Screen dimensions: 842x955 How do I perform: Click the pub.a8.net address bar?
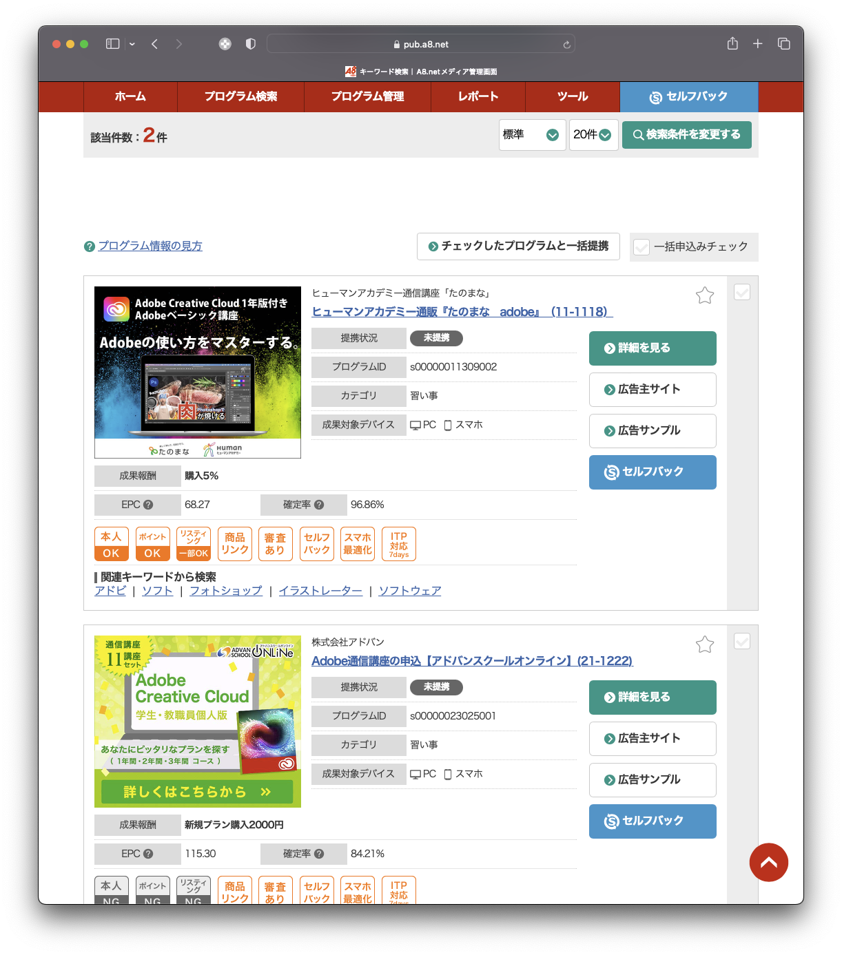(x=420, y=44)
